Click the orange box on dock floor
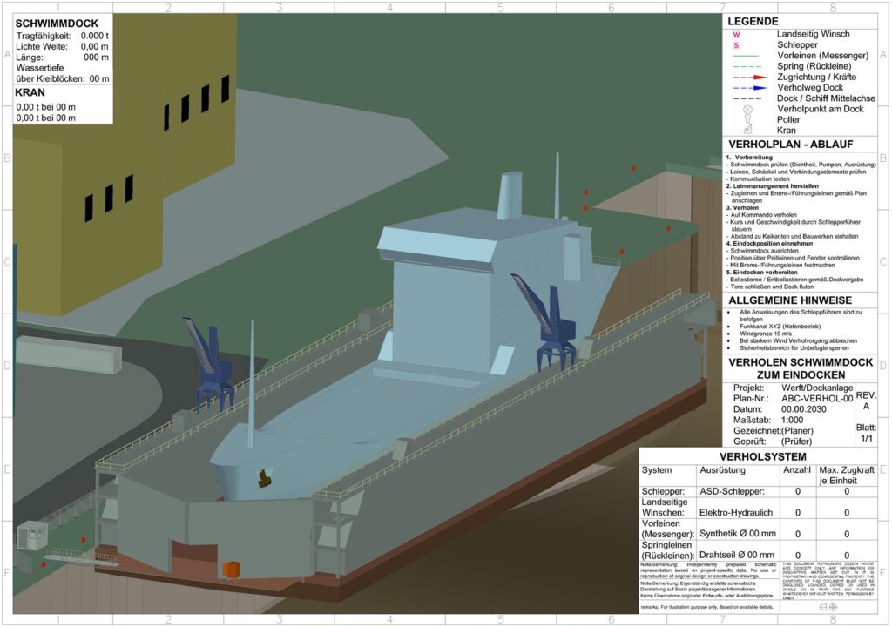 231,570
